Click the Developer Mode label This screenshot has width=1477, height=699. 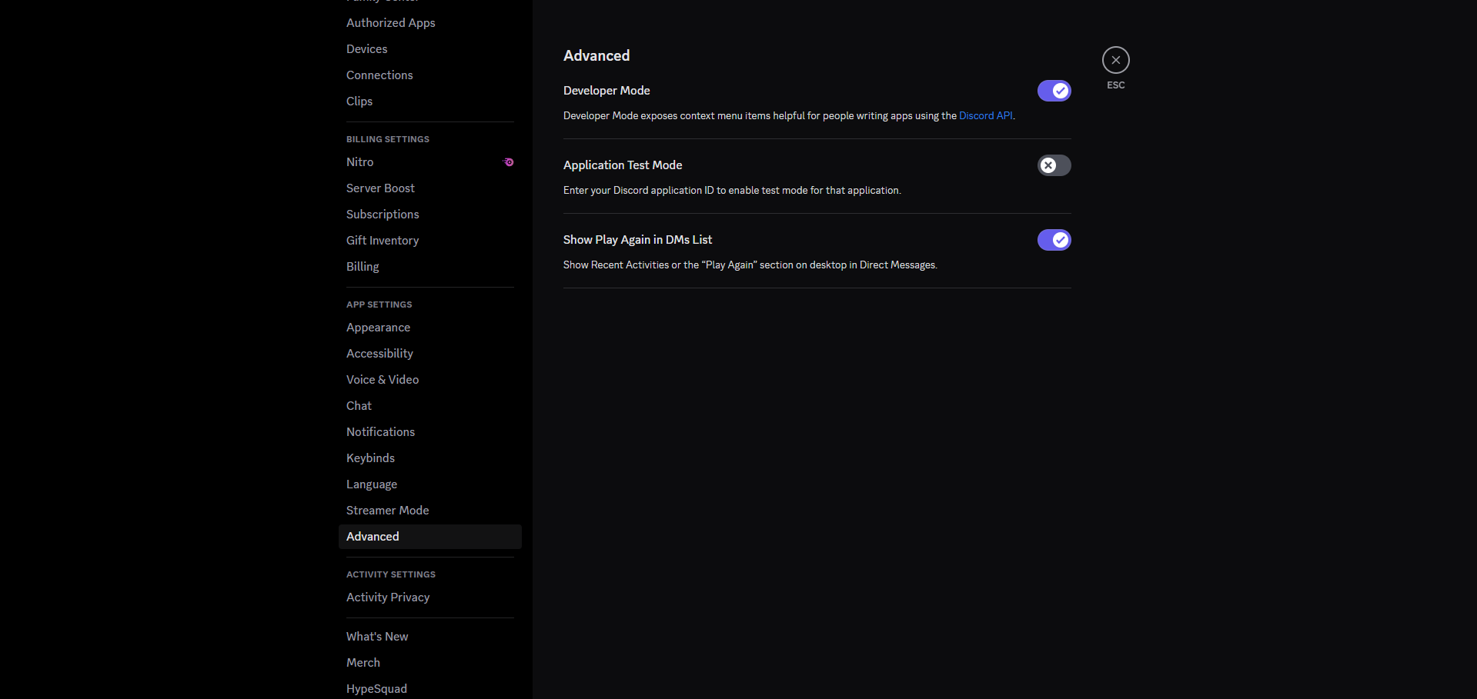[607, 91]
